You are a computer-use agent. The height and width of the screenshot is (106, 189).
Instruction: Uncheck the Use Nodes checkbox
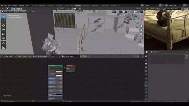click(39, 56)
